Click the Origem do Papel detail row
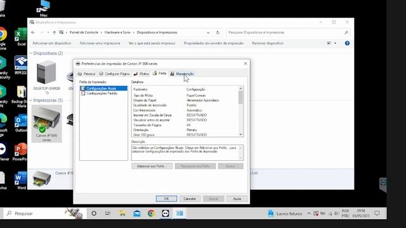Viewport: 406px width, 228px height. pos(185,100)
